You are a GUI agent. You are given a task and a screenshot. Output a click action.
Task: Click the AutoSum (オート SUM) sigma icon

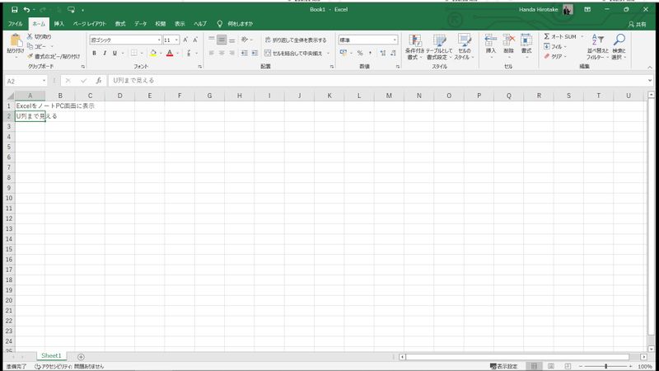click(x=548, y=37)
